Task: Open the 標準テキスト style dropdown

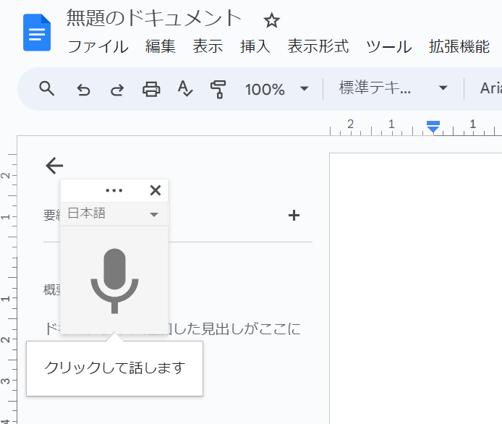Action: pyautogui.click(x=393, y=90)
